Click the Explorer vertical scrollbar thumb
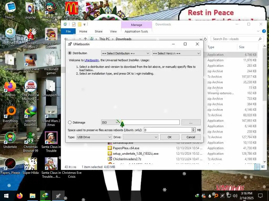This screenshot has width=269, height=201. coord(264,75)
